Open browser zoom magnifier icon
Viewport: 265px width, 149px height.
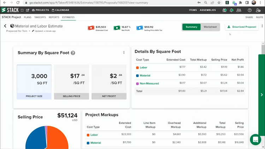pyautogui.click(x=206, y=2)
